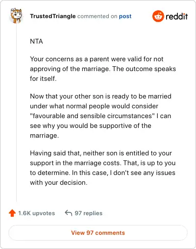Click the paragraph starting "Having said that"
196x249 pixels.
click(x=103, y=168)
